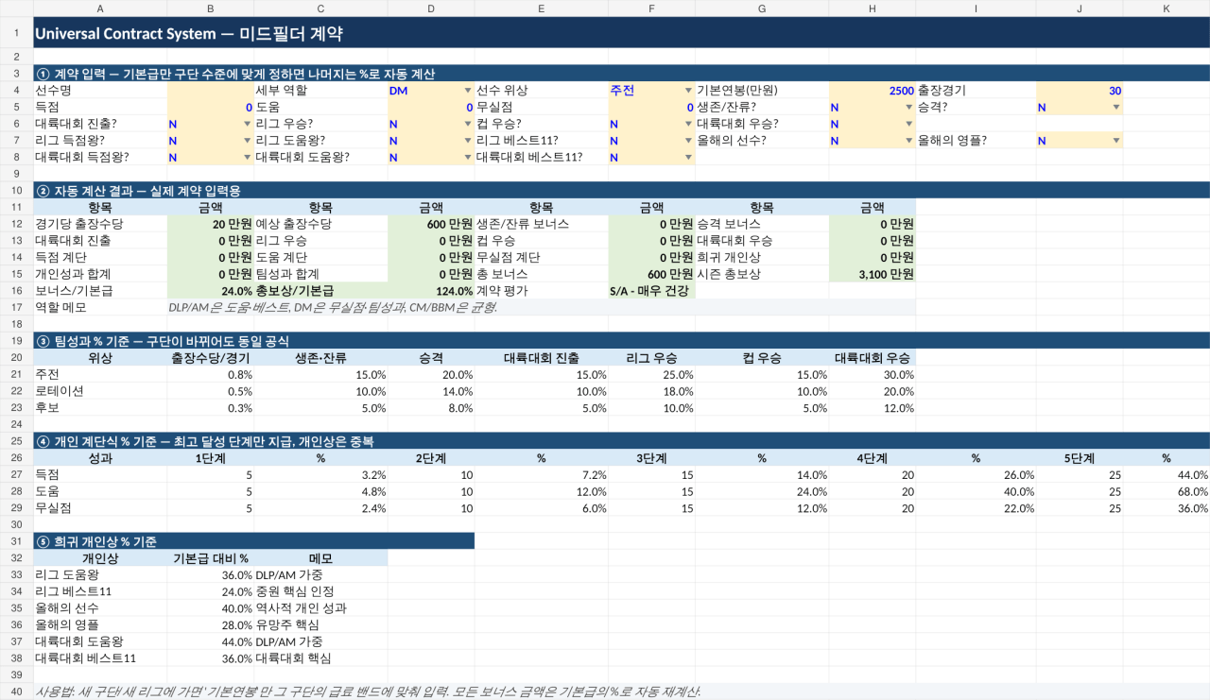Viewport: 1210px width, 700px height.
Task: Click the 역사적 개인 성과 memo cell
Action: (x=320, y=608)
